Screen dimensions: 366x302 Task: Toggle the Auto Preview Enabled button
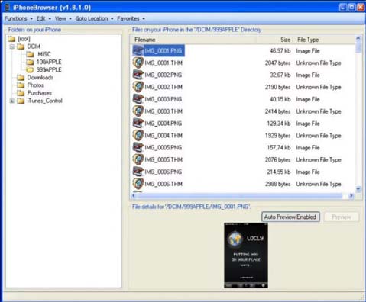click(290, 217)
